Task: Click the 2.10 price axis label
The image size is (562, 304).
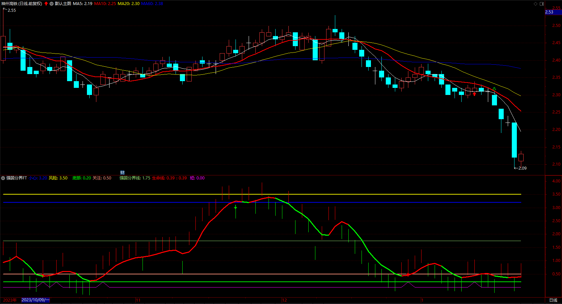Action: coord(556,164)
